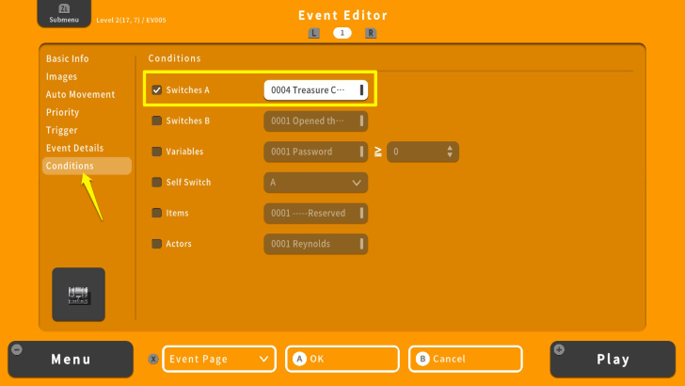Open the Images section
The width and height of the screenshot is (685, 386).
coord(61,76)
